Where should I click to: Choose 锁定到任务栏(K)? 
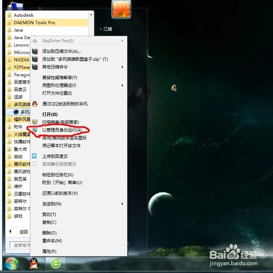58,175
